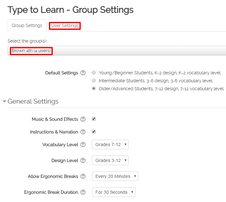Viewport: 226px width, 202px height.
Task: Choose Intermediate Students 3-6 radio option
Action: coord(94,80)
